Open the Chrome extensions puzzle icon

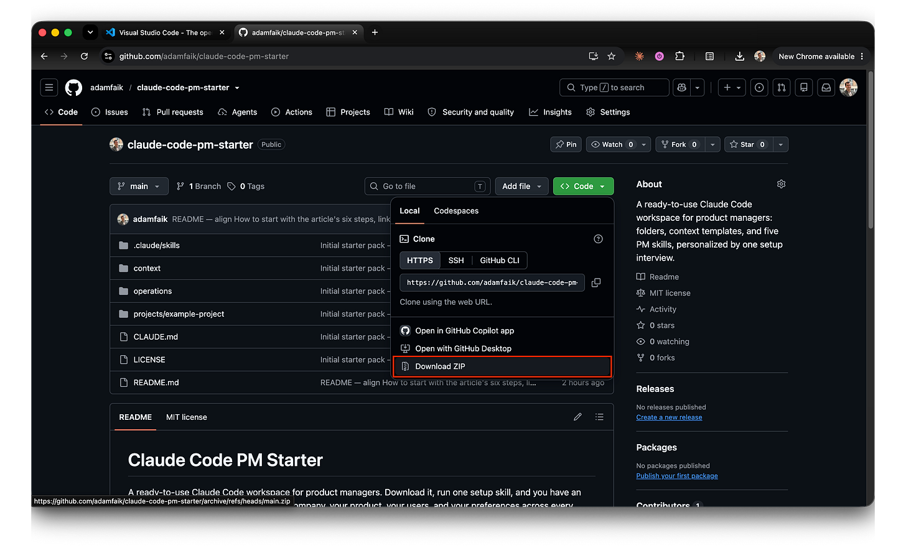click(x=679, y=56)
